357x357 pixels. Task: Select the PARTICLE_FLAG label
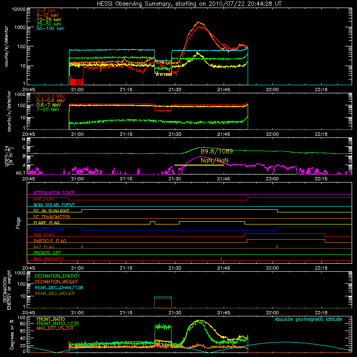(x=50, y=241)
